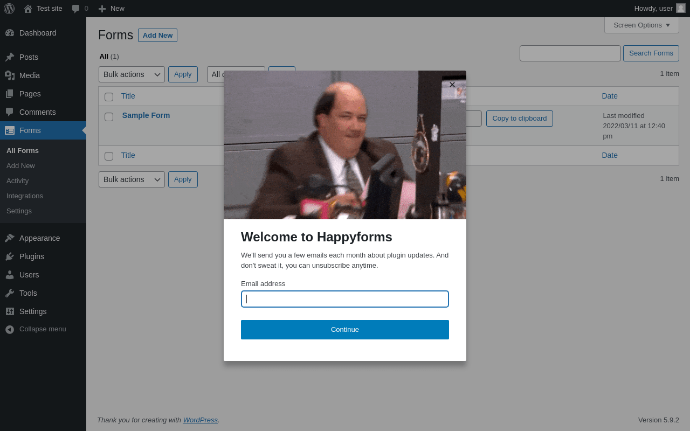
Task: Click the Plugins plug icon
Action: pyautogui.click(x=10, y=256)
